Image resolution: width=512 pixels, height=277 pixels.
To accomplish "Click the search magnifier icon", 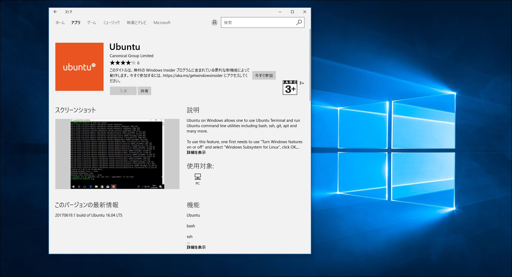I will click(x=299, y=22).
